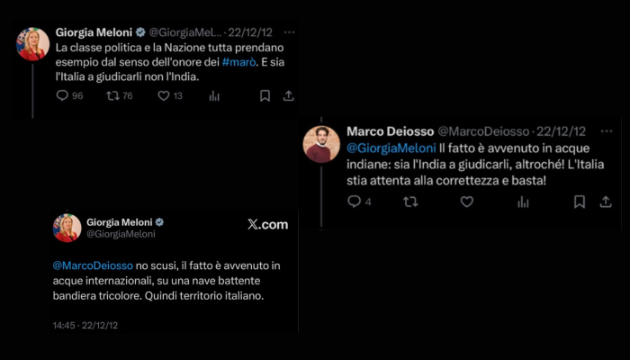Screen dimensions: 630x360
Task: Click Giorgia Meloni's avatar on top tweet
Action: (33, 44)
